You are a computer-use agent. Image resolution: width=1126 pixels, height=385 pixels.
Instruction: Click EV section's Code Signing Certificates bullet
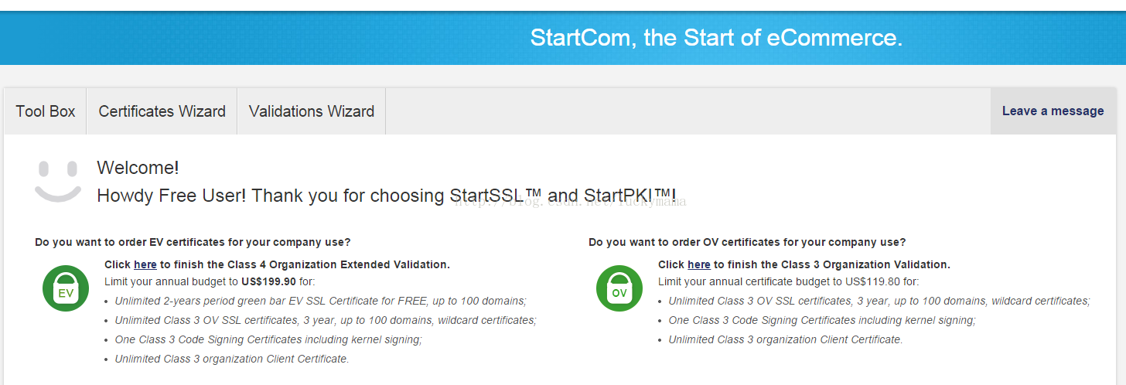pyautogui.click(x=268, y=339)
